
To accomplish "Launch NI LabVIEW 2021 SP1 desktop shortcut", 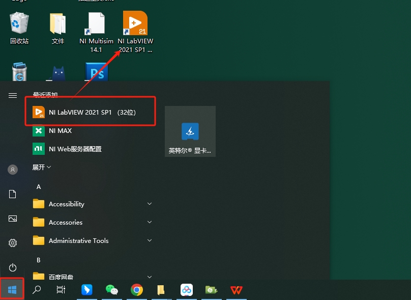I will [135, 32].
